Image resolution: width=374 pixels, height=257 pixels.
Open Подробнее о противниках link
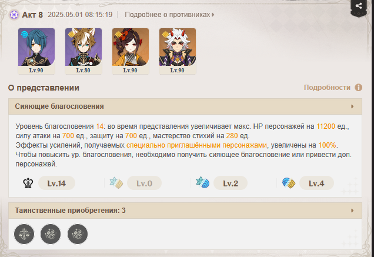point(169,15)
